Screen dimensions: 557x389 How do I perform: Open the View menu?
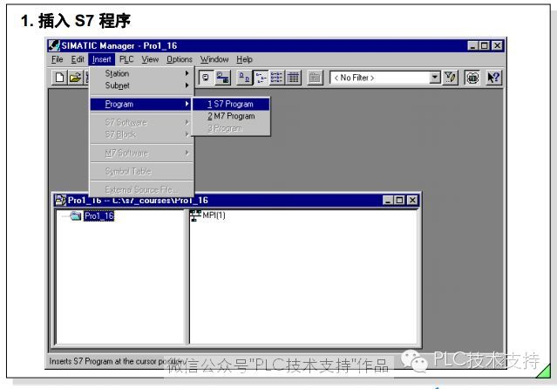(x=150, y=59)
